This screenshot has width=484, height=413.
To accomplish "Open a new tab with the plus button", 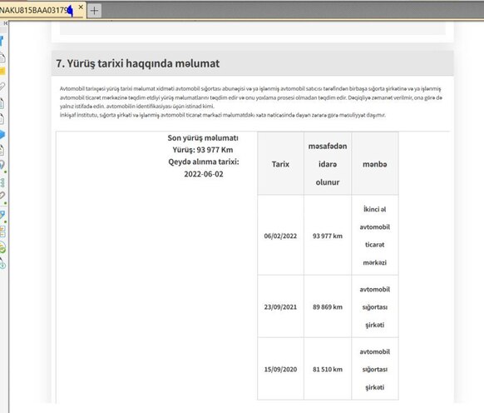I will pyautogui.click(x=95, y=11).
